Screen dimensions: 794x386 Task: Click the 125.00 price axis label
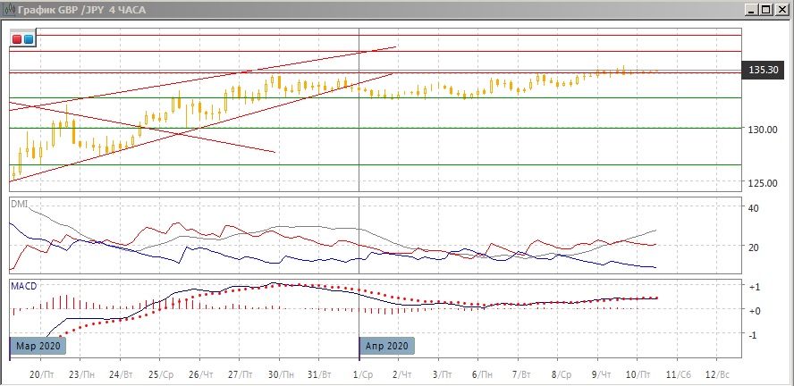tap(763, 182)
